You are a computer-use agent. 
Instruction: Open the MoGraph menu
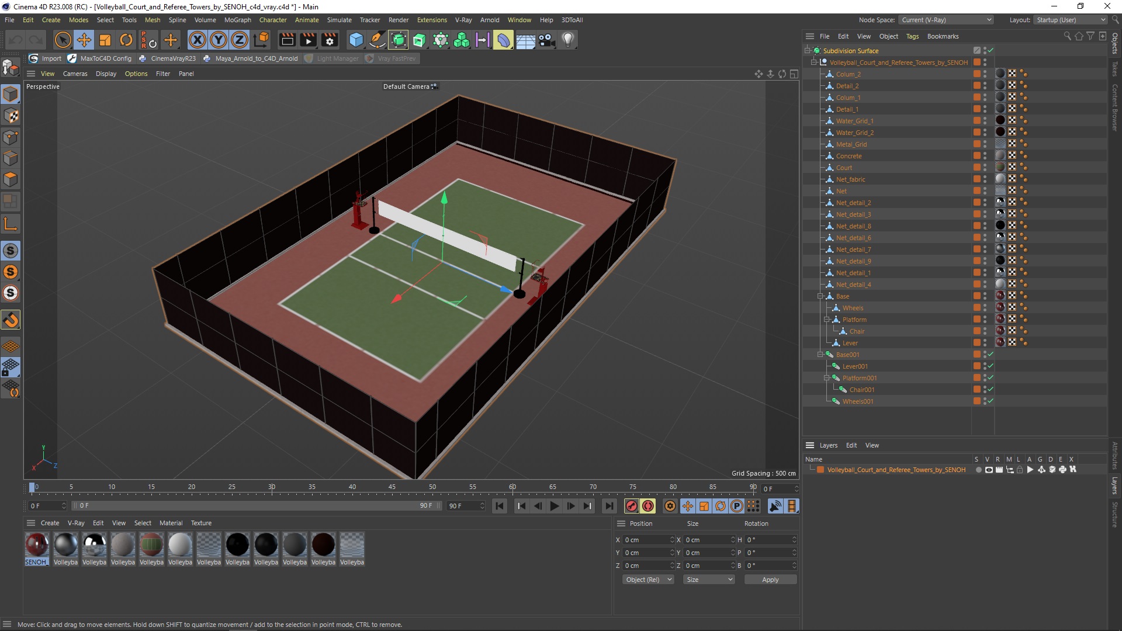(x=237, y=20)
